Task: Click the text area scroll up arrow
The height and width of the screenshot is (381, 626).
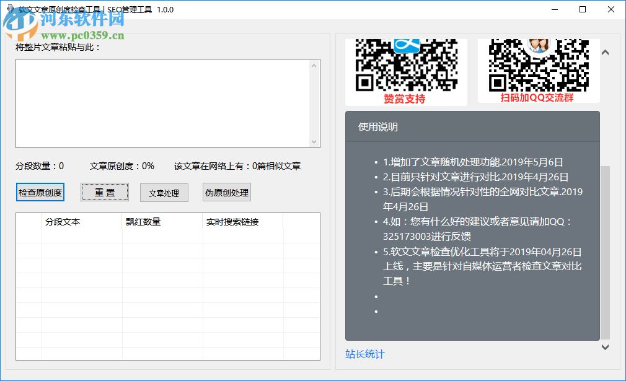Action: point(314,66)
